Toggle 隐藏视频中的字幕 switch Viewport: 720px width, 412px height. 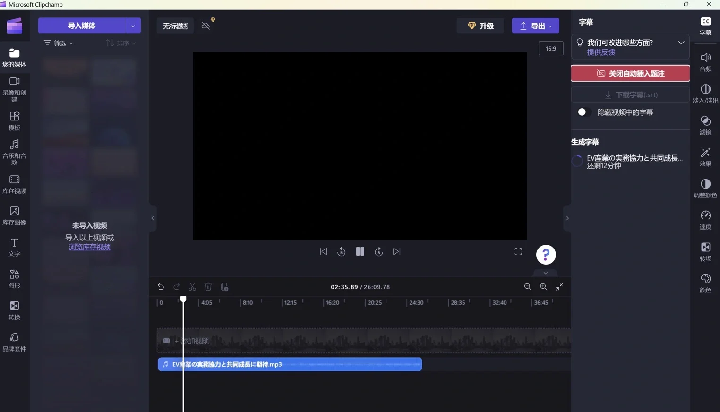pos(583,112)
